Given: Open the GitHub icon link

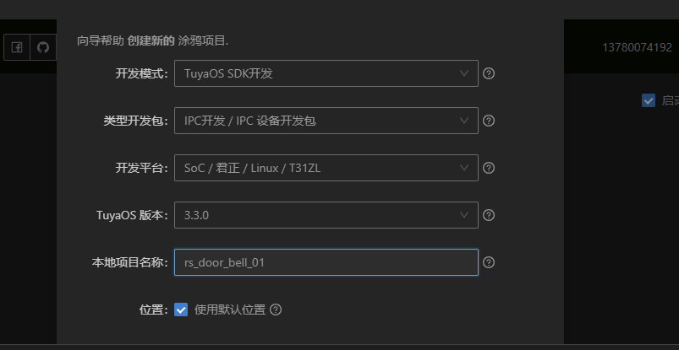Looking at the screenshot, I should coord(43,47).
